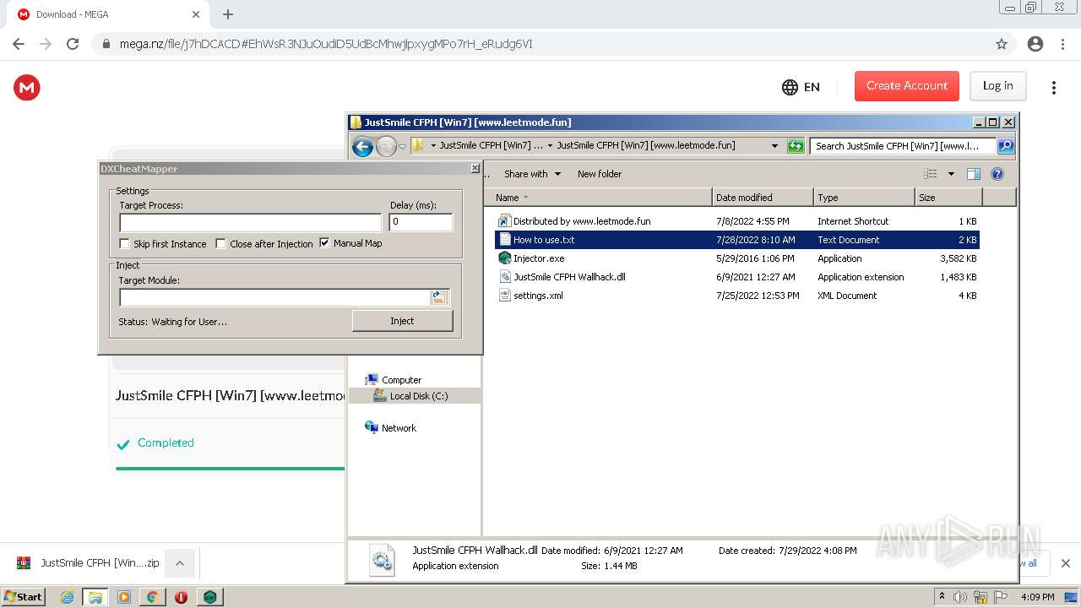The image size is (1081, 608).
Task: Click New folder in Explorer toolbar
Action: pyautogui.click(x=600, y=174)
